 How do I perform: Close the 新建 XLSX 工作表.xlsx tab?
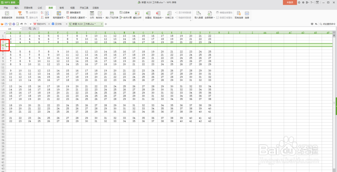(x=101, y=24)
